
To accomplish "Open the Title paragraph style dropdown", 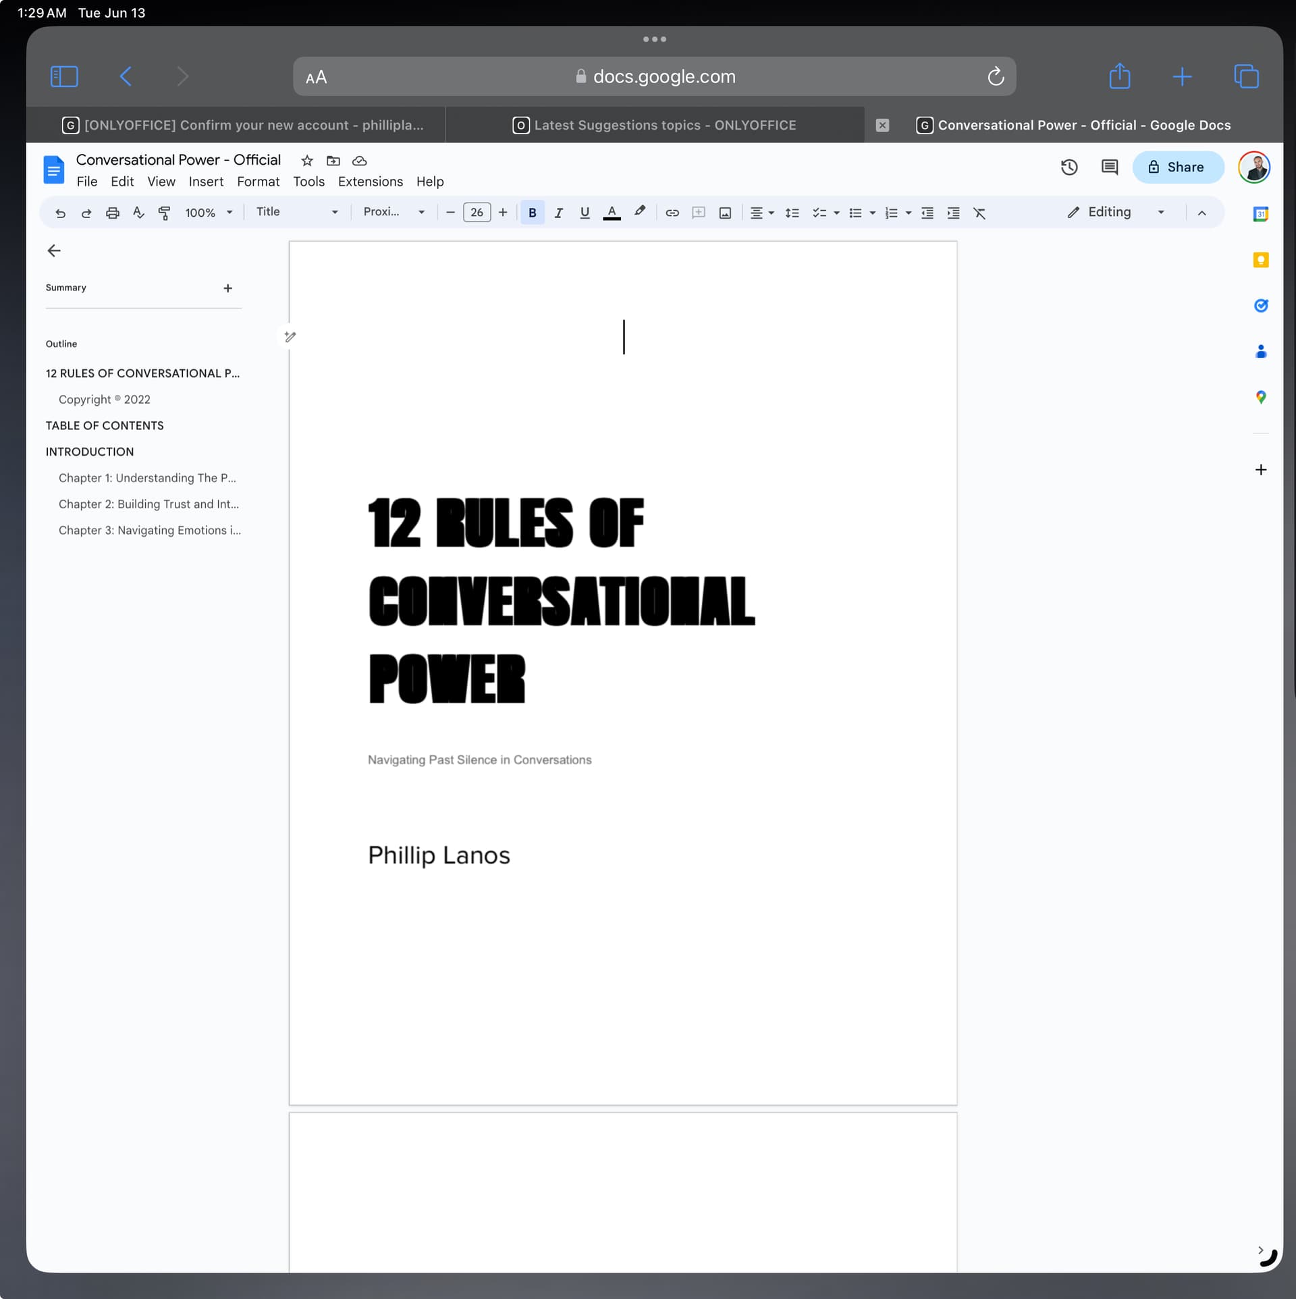I will pos(297,212).
